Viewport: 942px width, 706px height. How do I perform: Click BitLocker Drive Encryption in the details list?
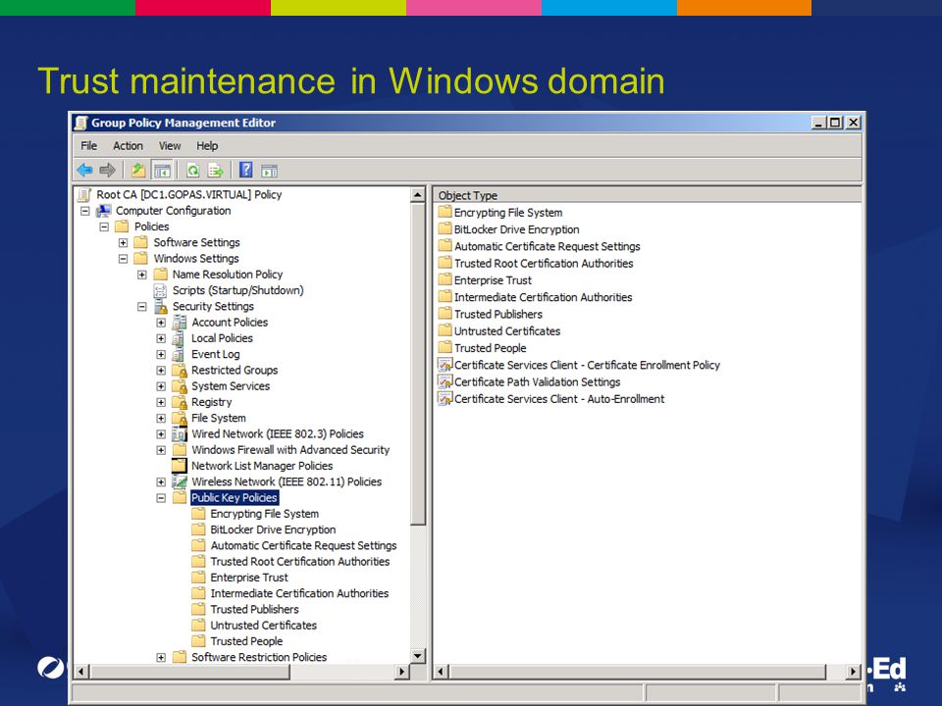pos(517,229)
